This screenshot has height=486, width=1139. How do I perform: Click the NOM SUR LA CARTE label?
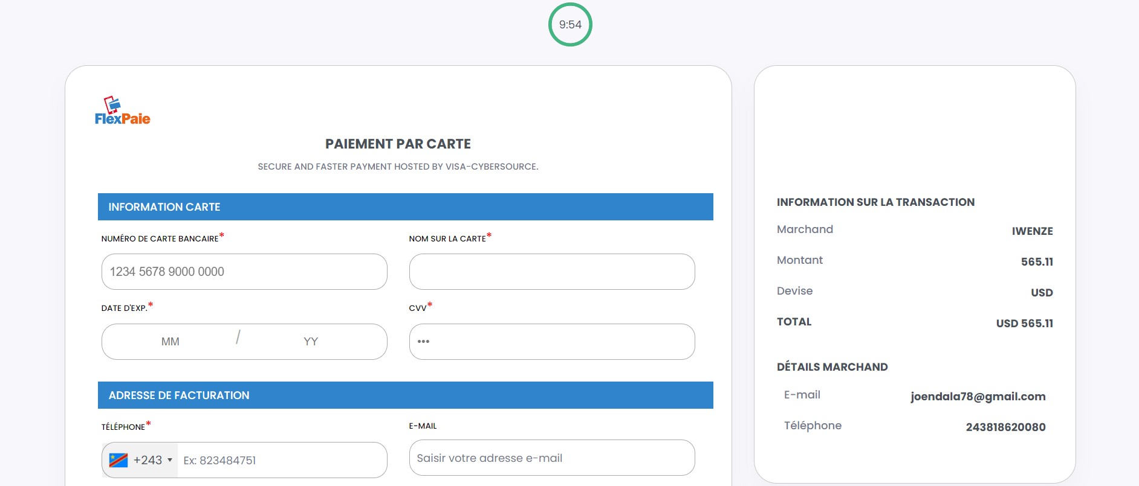click(447, 238)
